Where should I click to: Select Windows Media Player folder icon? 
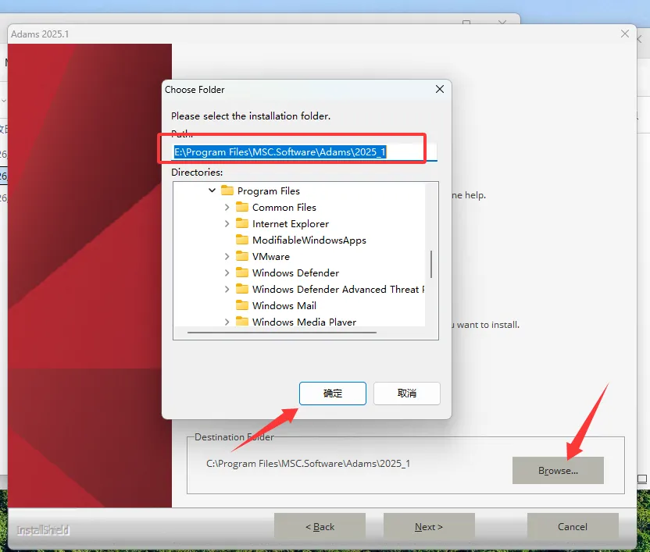(x=242, y=321)
